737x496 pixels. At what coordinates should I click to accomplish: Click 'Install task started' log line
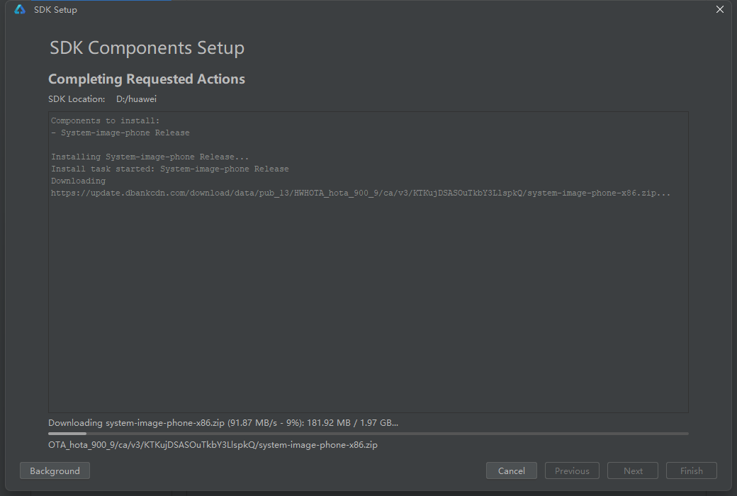click(169, 169)
